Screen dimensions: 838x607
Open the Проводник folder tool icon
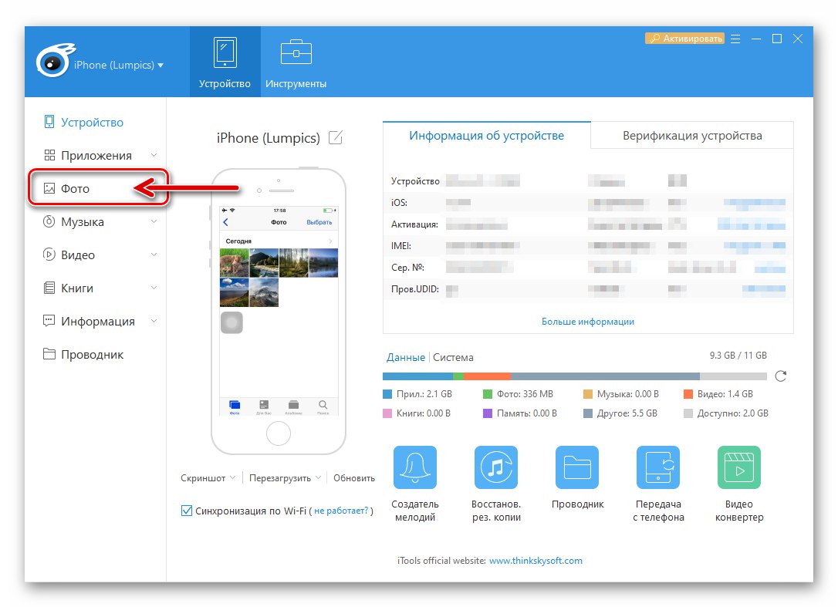point(577,467)
